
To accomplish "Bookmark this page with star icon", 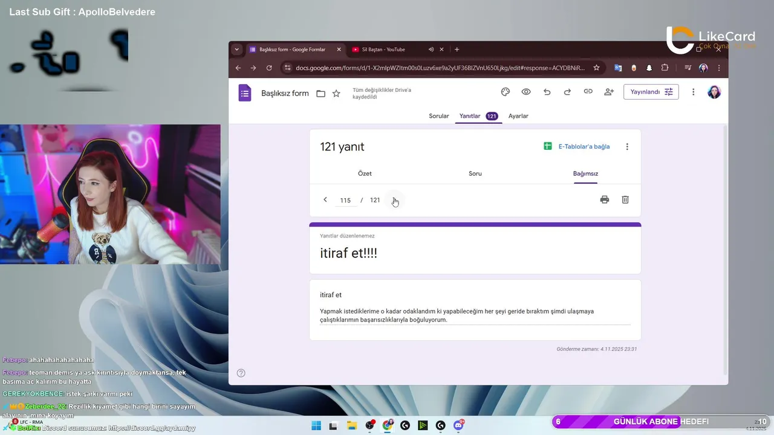I will pos(596,68).
